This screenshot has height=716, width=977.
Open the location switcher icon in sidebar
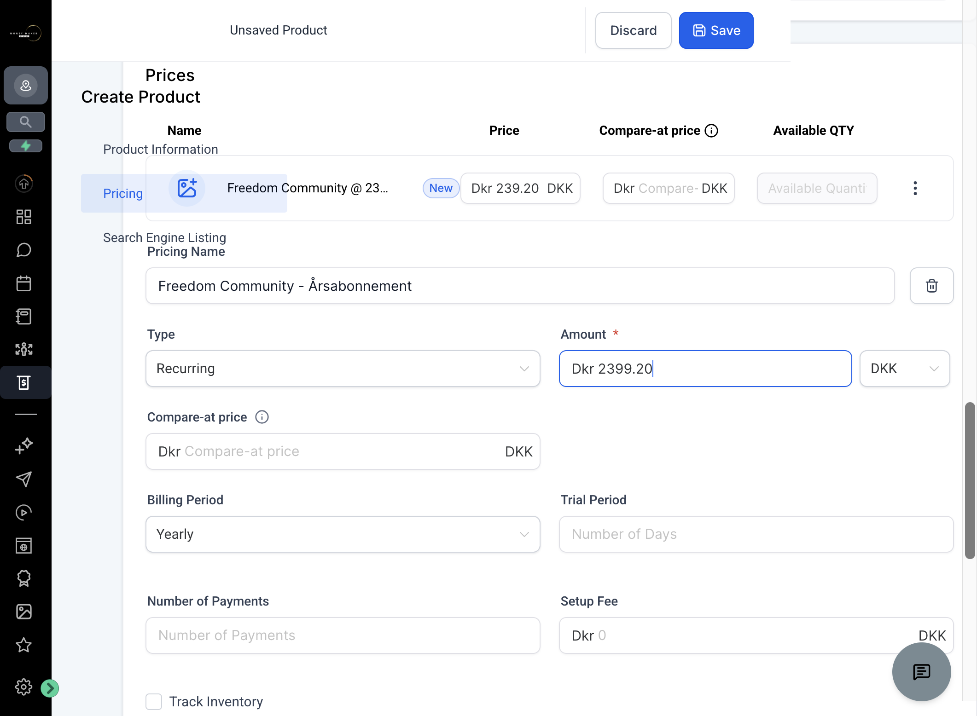(x=26, y=85)
